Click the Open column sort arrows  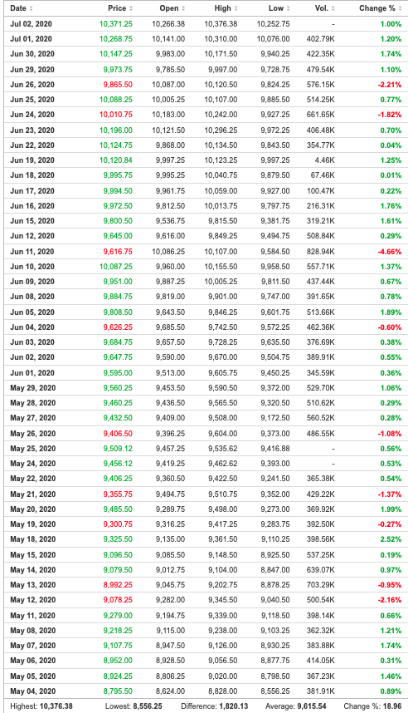pos(183,8)
